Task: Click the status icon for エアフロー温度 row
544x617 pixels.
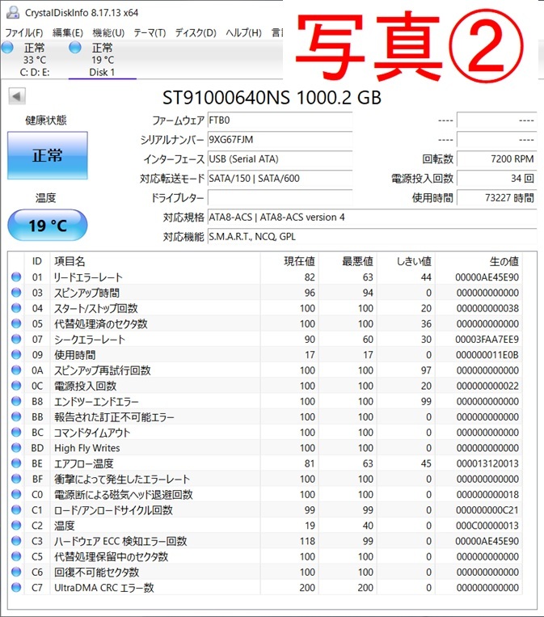Action: (16, 463)
